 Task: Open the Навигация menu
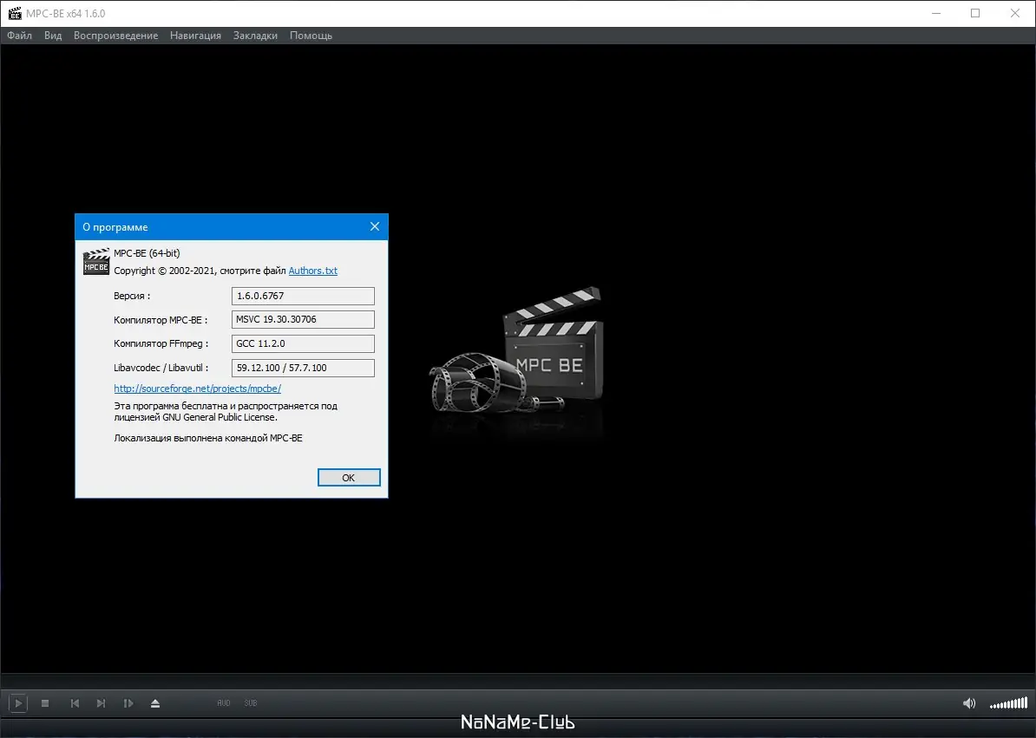pos(195,36)
